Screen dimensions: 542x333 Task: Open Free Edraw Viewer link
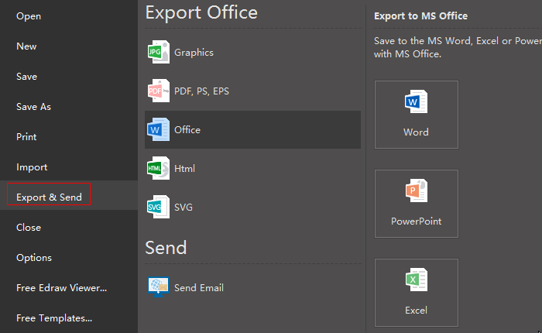click(x=61, y=288)
